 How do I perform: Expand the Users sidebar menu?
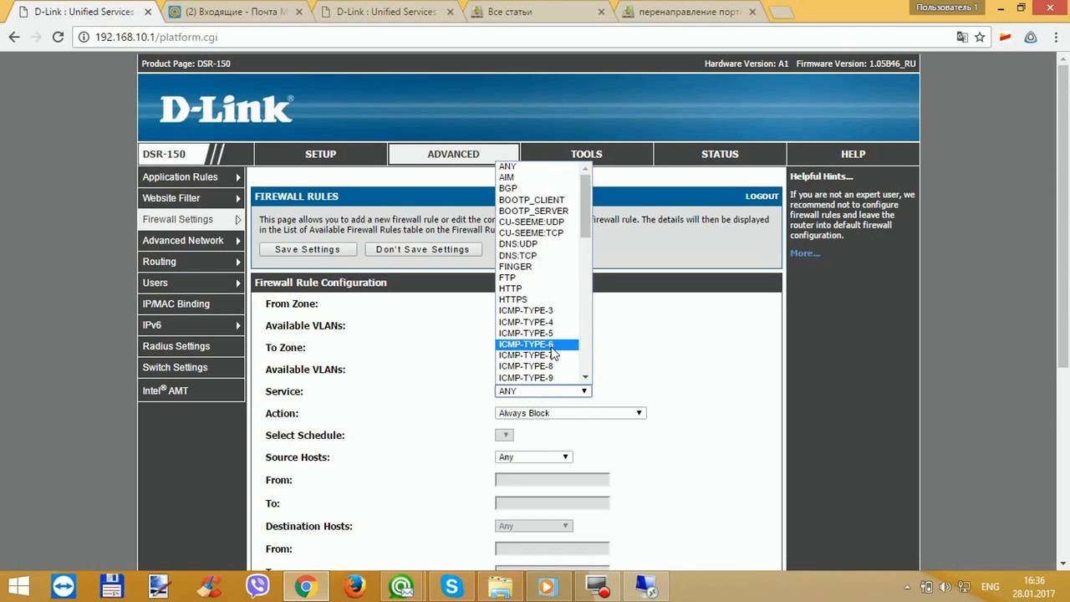click(x=191, y=283)
